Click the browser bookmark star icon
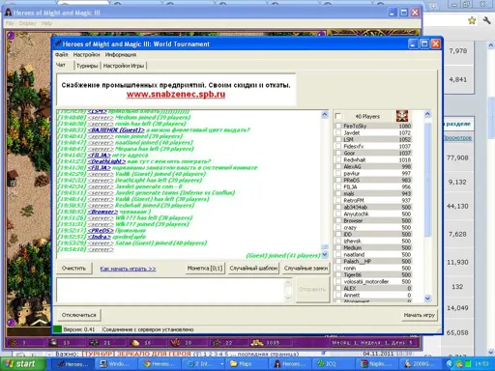Screen dimensions: 495x371 472,20
